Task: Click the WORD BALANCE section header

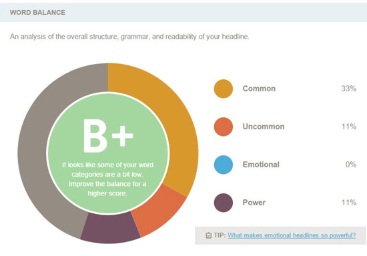Action: [37, 13]
